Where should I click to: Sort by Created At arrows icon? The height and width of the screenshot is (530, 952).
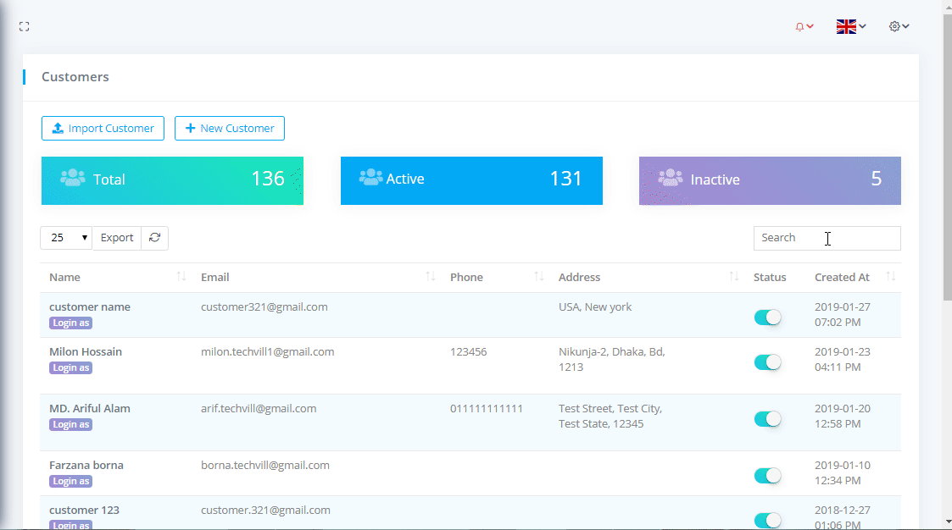(x=890, y=277)
